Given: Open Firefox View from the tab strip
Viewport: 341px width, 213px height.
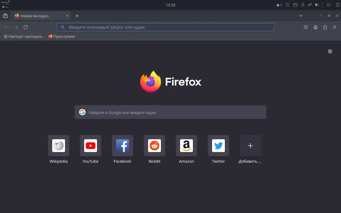Looking at the screenshot, I should [5, 16].
